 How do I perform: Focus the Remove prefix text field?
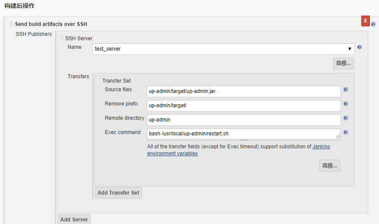[244, 106]
